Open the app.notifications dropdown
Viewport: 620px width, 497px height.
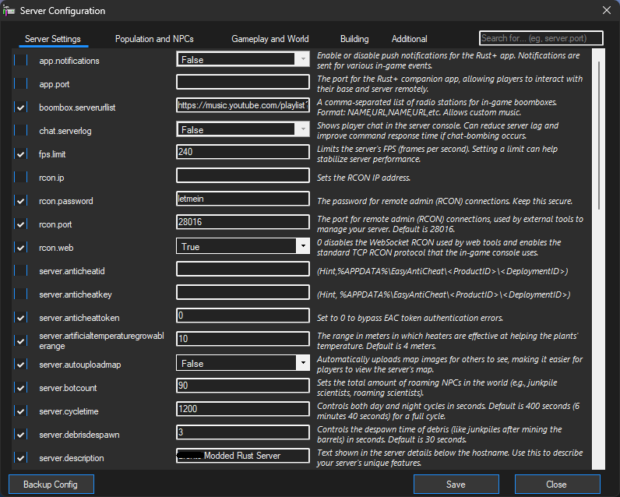click(243, 59)
